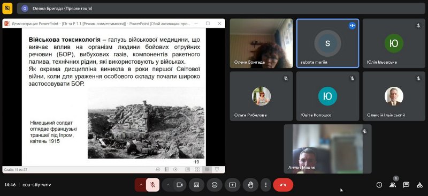
Task: Click notes pane icon between slide arrows
Action: point(166,169)
